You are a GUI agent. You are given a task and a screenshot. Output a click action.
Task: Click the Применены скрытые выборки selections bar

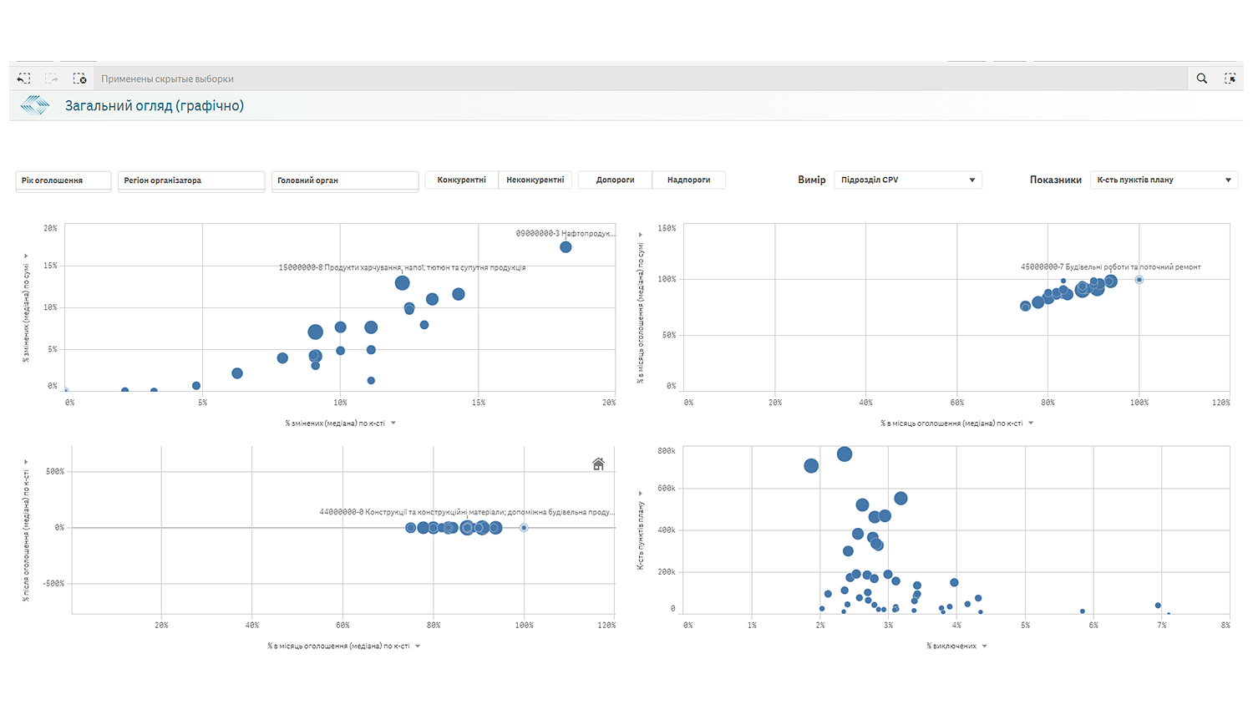click(x=167, y=78)
